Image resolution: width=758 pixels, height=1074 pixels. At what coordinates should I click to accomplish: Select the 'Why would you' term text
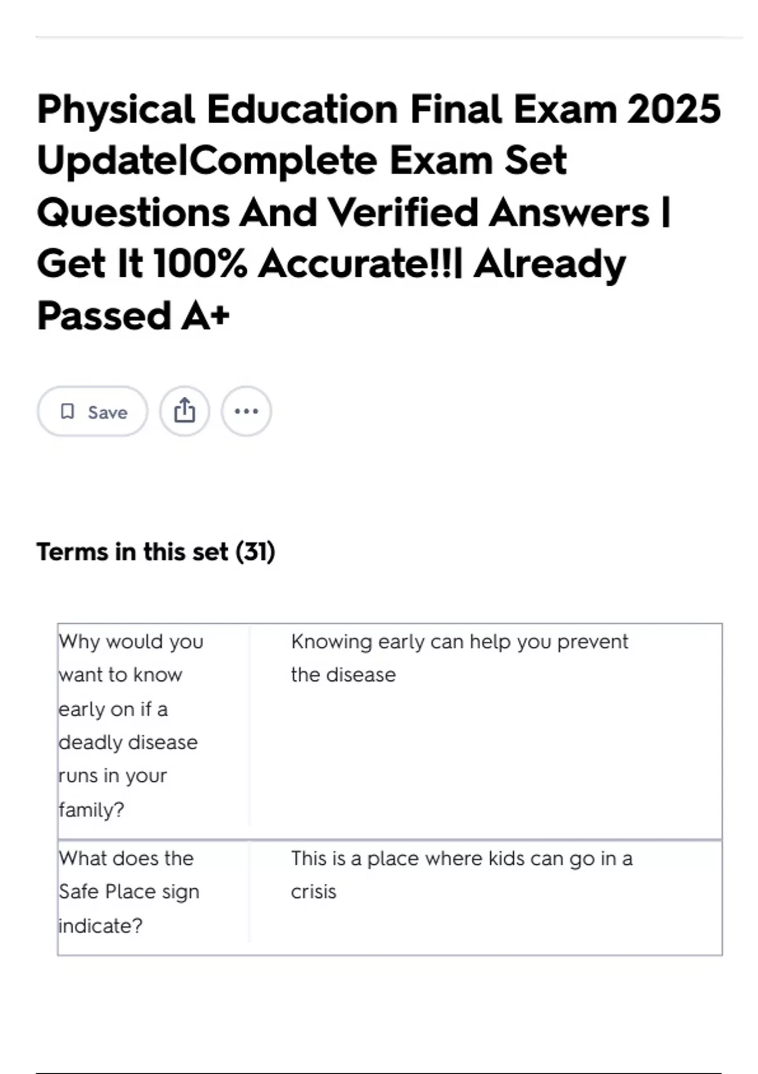tap(131, 642)
